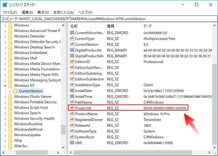The image size is (218, 156).
Task: Click the Registry Editor app icon in title bar
Action: [x=5, y=5]
